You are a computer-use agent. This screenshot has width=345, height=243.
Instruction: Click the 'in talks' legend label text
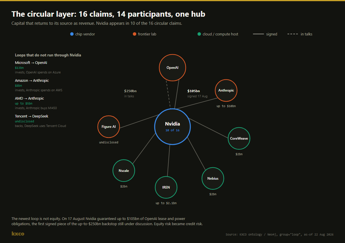pos(306,34)
